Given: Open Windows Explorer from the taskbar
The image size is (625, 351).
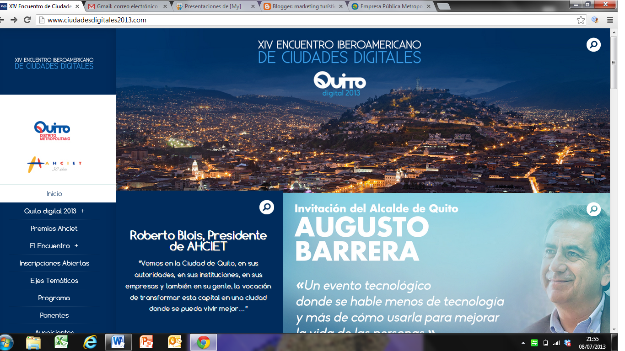Looking at the screenshot, I should [33, 342].
